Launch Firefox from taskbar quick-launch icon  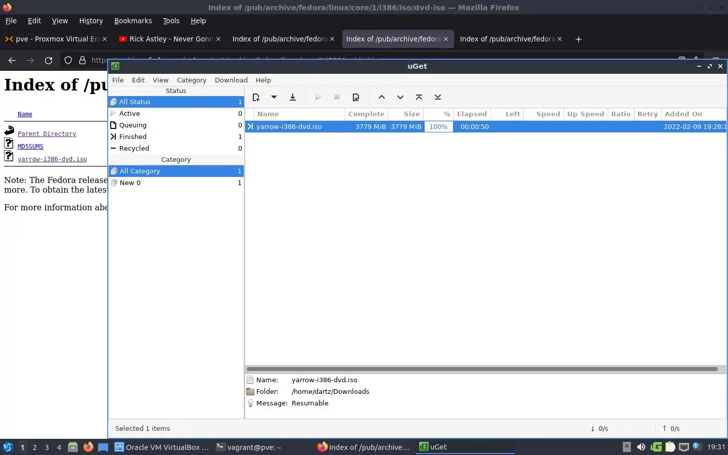[x=88, y=447]
